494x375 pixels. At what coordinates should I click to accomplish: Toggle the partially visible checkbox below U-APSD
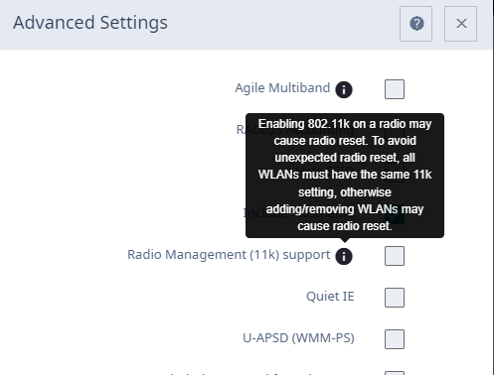(395, 373)
